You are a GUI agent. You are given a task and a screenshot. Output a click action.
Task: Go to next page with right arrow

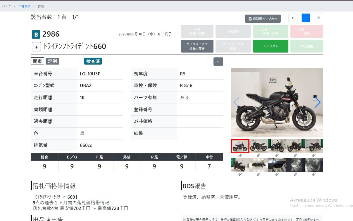coord(318,18)
